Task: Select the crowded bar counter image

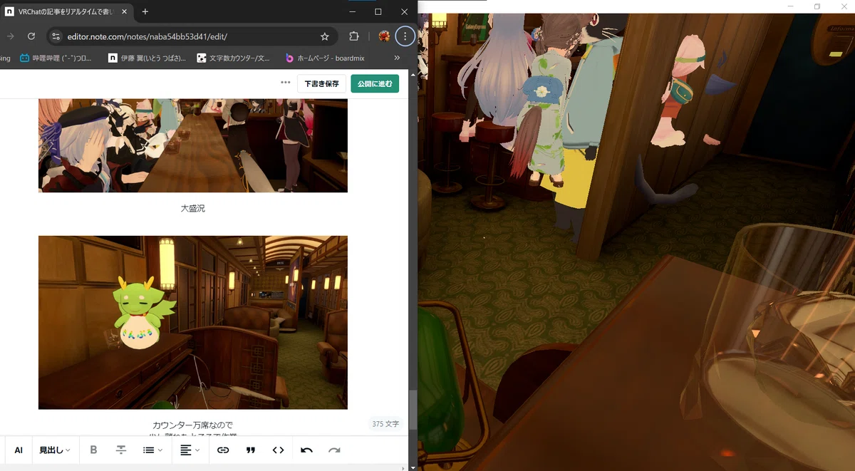Action: (193, 145)
